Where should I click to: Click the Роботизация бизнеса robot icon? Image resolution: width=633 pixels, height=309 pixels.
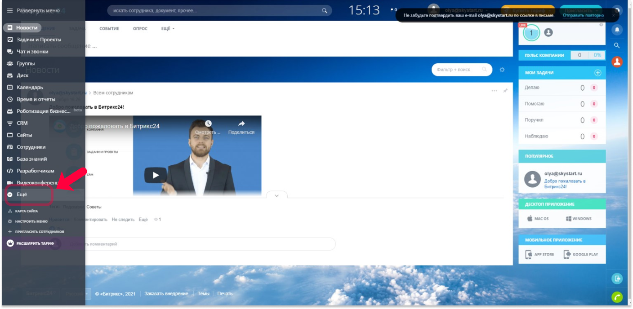[10, 111]
